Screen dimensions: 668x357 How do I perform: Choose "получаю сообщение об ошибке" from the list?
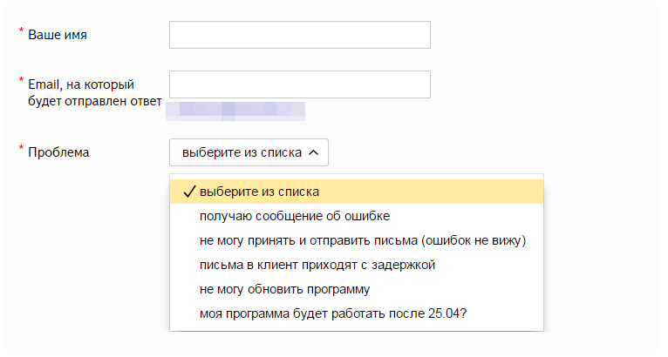tap(294, 216)
